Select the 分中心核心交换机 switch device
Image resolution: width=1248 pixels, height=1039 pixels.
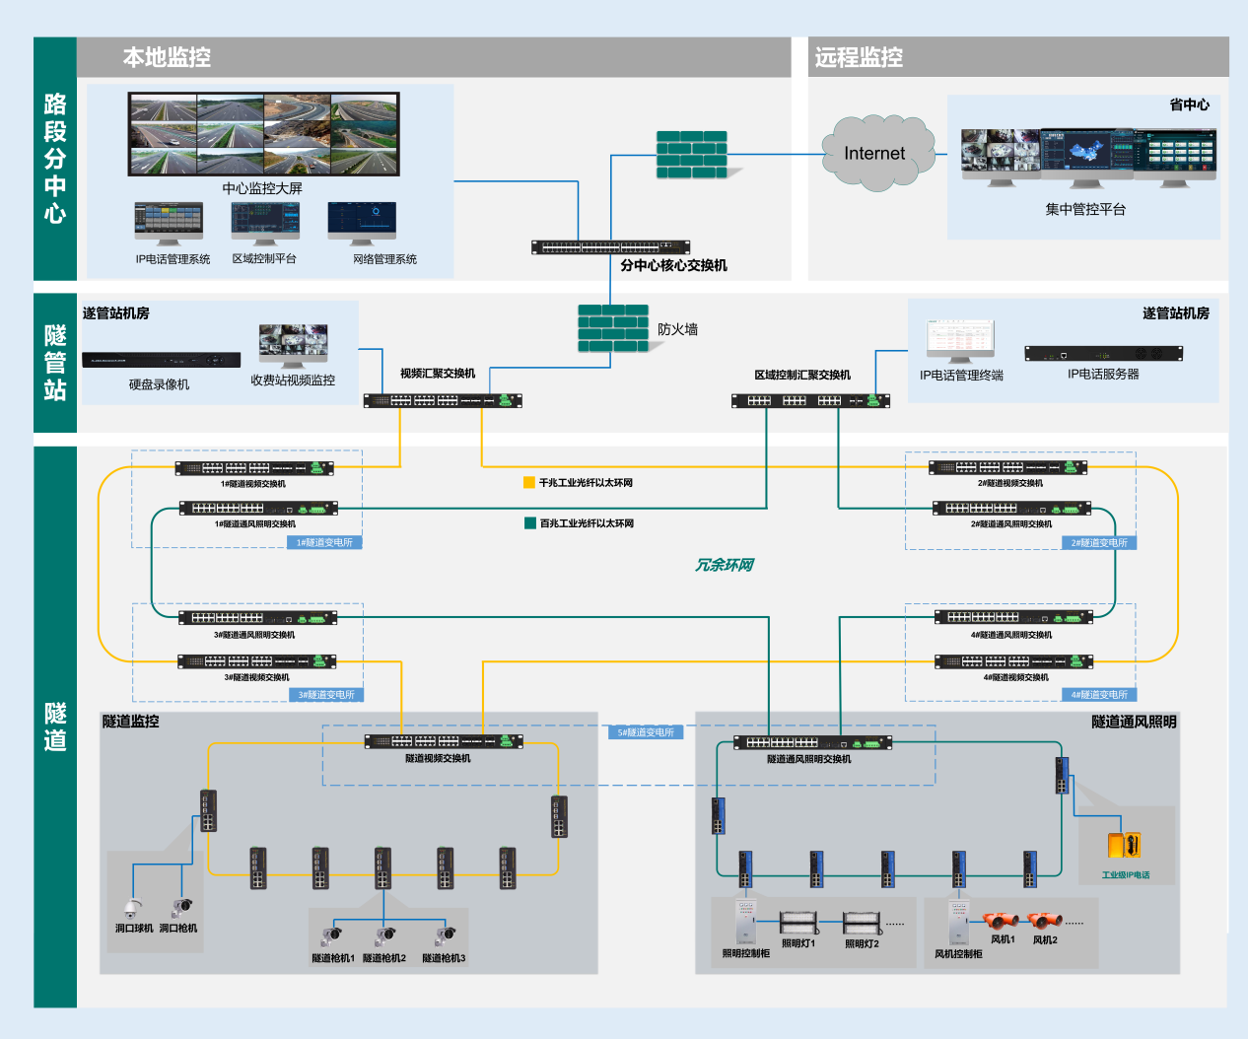(610, 246)
